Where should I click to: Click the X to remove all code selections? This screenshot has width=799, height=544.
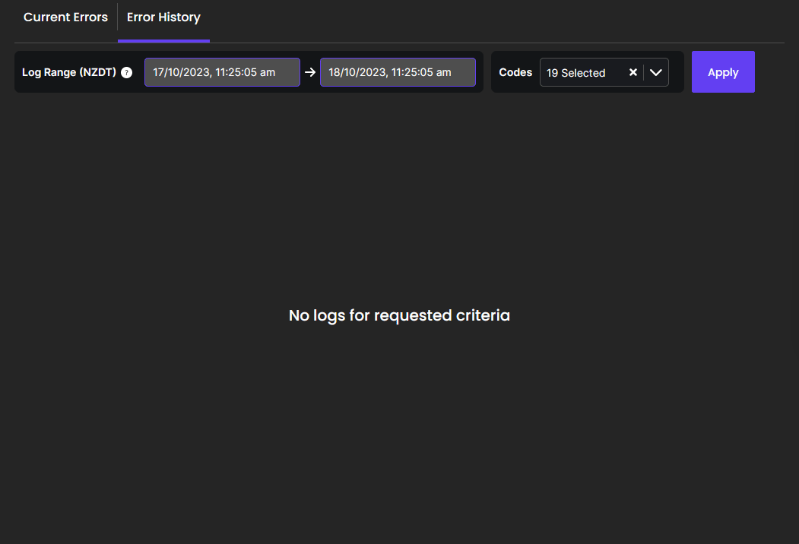coord(633,72)
